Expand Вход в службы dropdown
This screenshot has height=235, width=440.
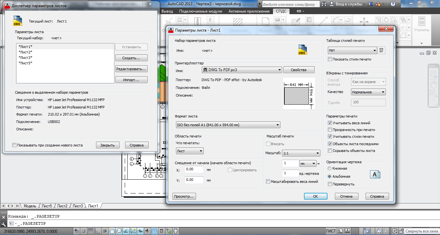click(364, 5)
